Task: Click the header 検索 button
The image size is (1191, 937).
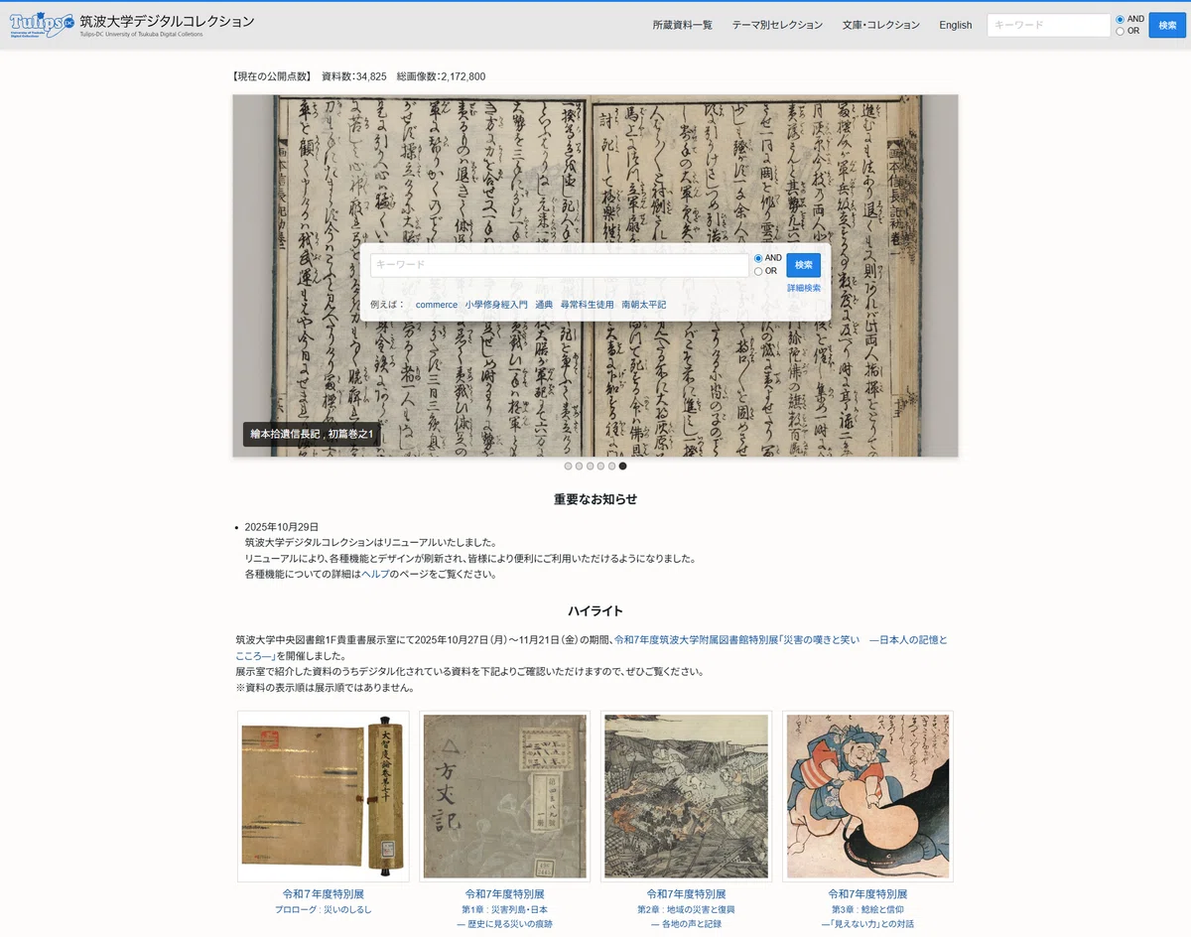Action: point(1167,25)
